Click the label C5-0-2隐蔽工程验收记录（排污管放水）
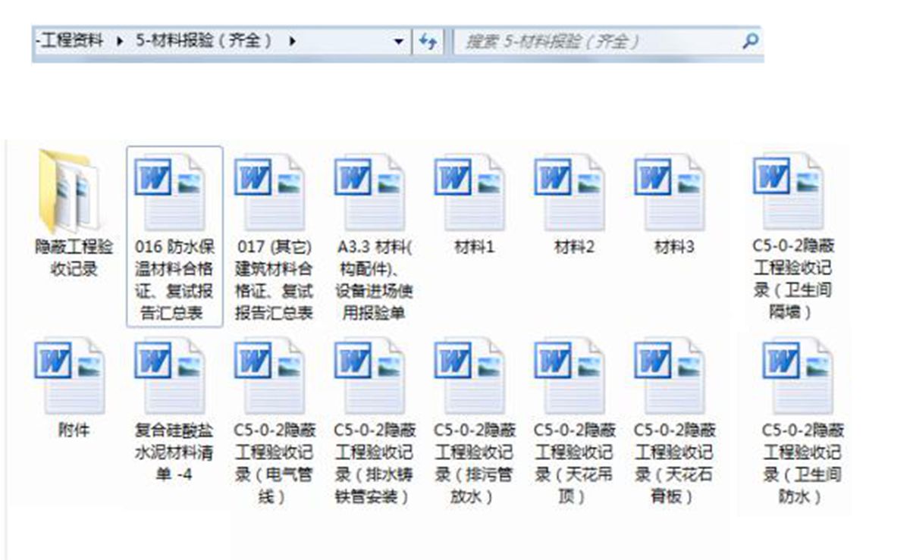910x560 pixels. coord(474,463)
